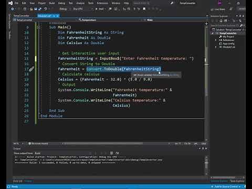Click the Live Share button
Image resolution: width=252 pixels, height=189 pixels.
coord(218,9)
